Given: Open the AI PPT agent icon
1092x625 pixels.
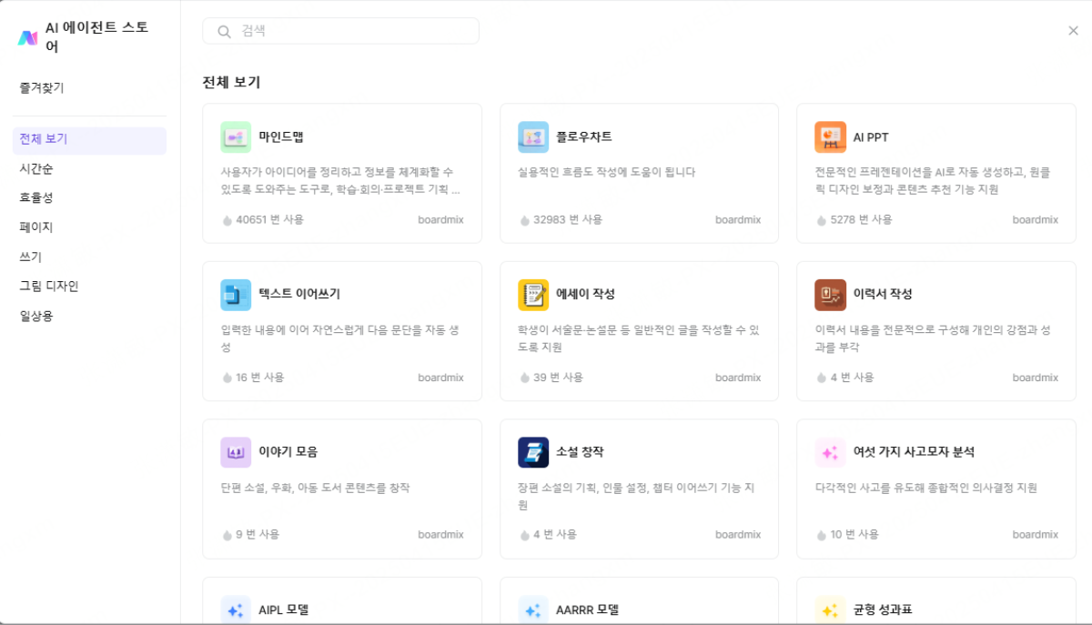Looking at the screenshot, I should [x=830, y=136].
